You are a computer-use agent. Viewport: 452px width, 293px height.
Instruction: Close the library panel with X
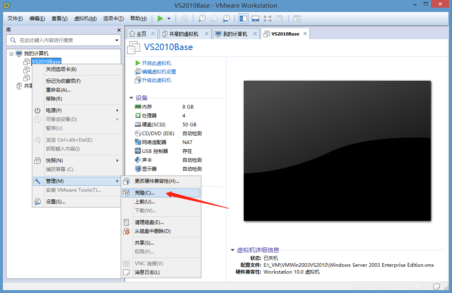[119, 30]
